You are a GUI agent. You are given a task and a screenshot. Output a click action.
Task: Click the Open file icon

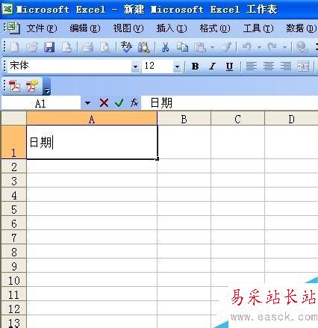click(32, 47)
